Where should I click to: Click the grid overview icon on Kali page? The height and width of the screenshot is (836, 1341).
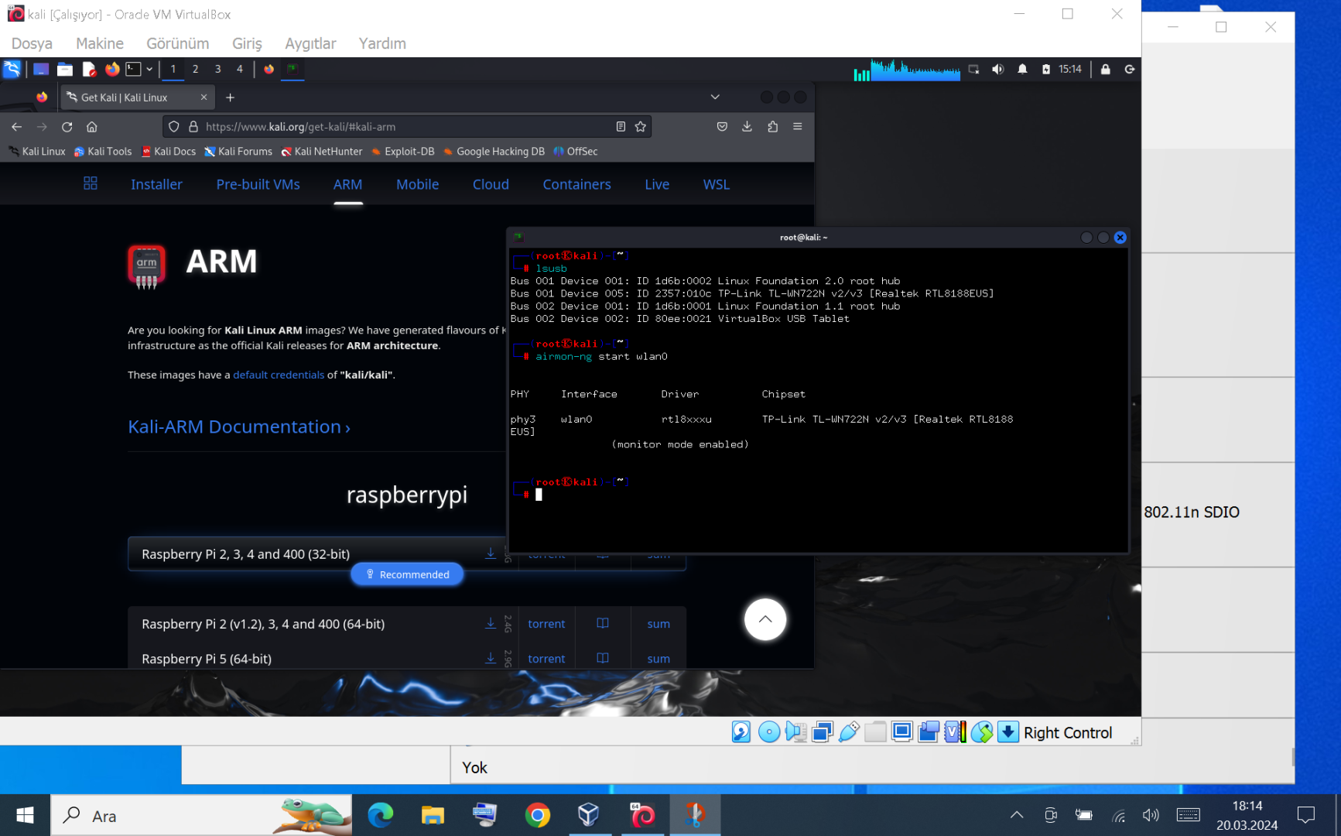tap(91, 183)
